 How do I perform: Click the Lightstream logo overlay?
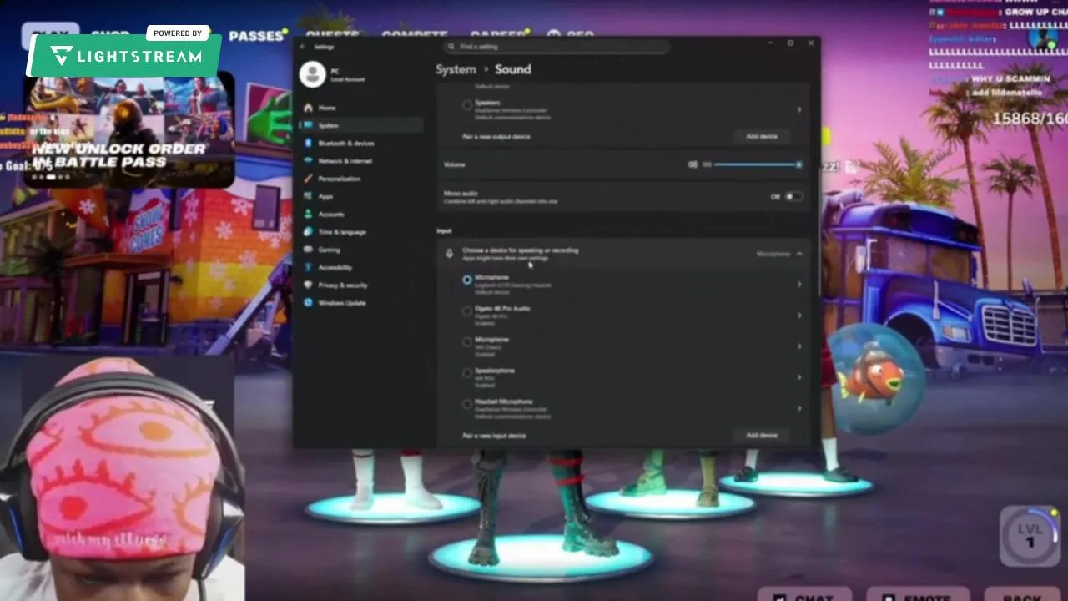[x=127, y=57]
